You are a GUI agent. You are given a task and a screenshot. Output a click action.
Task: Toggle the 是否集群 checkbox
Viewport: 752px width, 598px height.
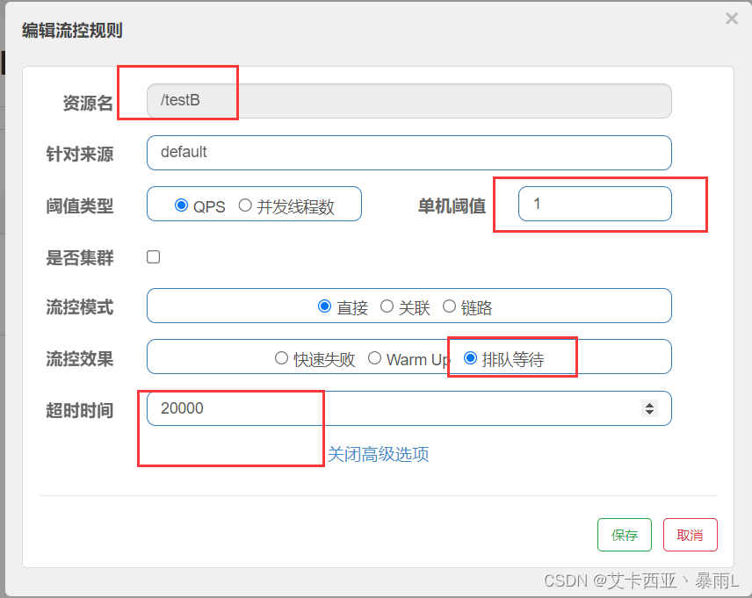click(154, 257)
